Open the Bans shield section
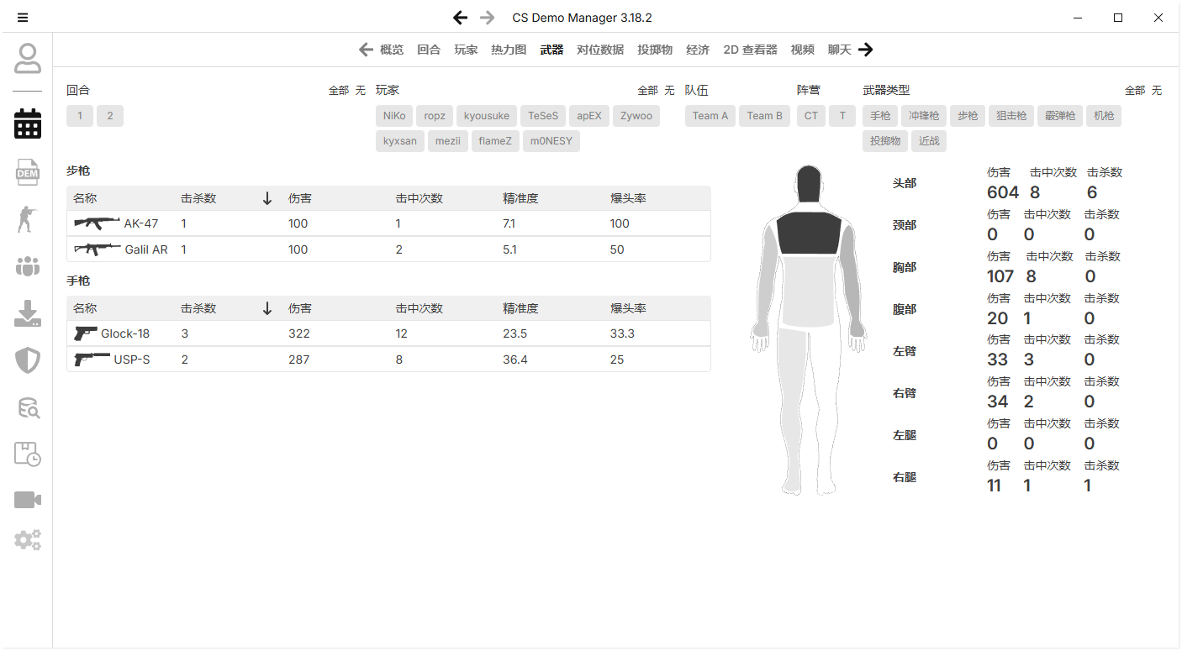Screen dimensions: 1182x651 [27, 360]
